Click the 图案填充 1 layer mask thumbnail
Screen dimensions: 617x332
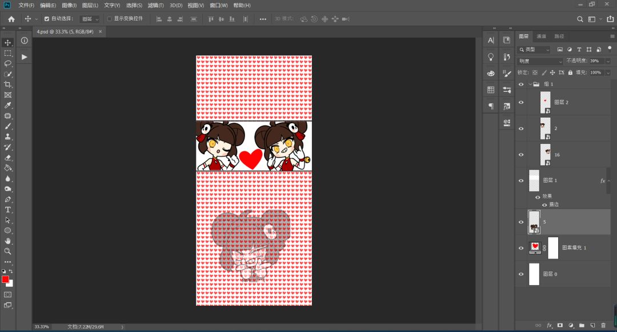[x=553, y=248]
